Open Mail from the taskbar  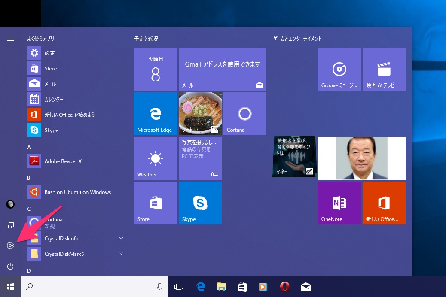point(306,287)
